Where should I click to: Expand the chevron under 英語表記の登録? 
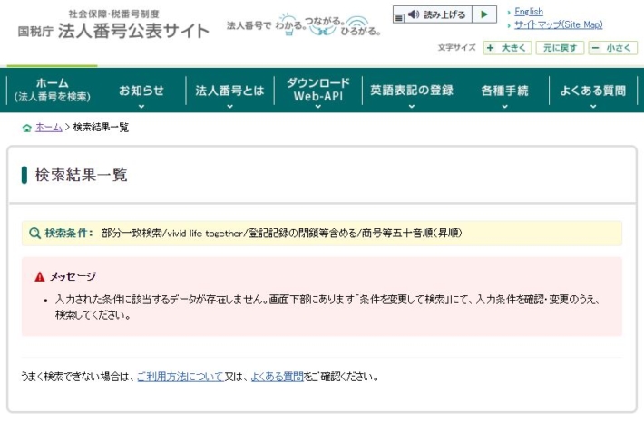click(412, 106)
